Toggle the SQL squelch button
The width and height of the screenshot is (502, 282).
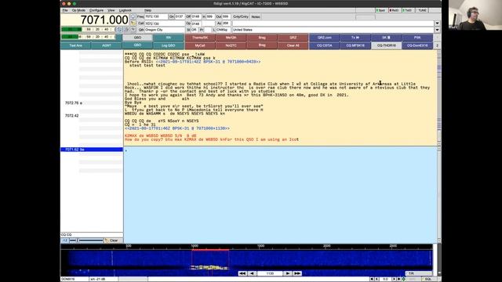tap(428, 279)
